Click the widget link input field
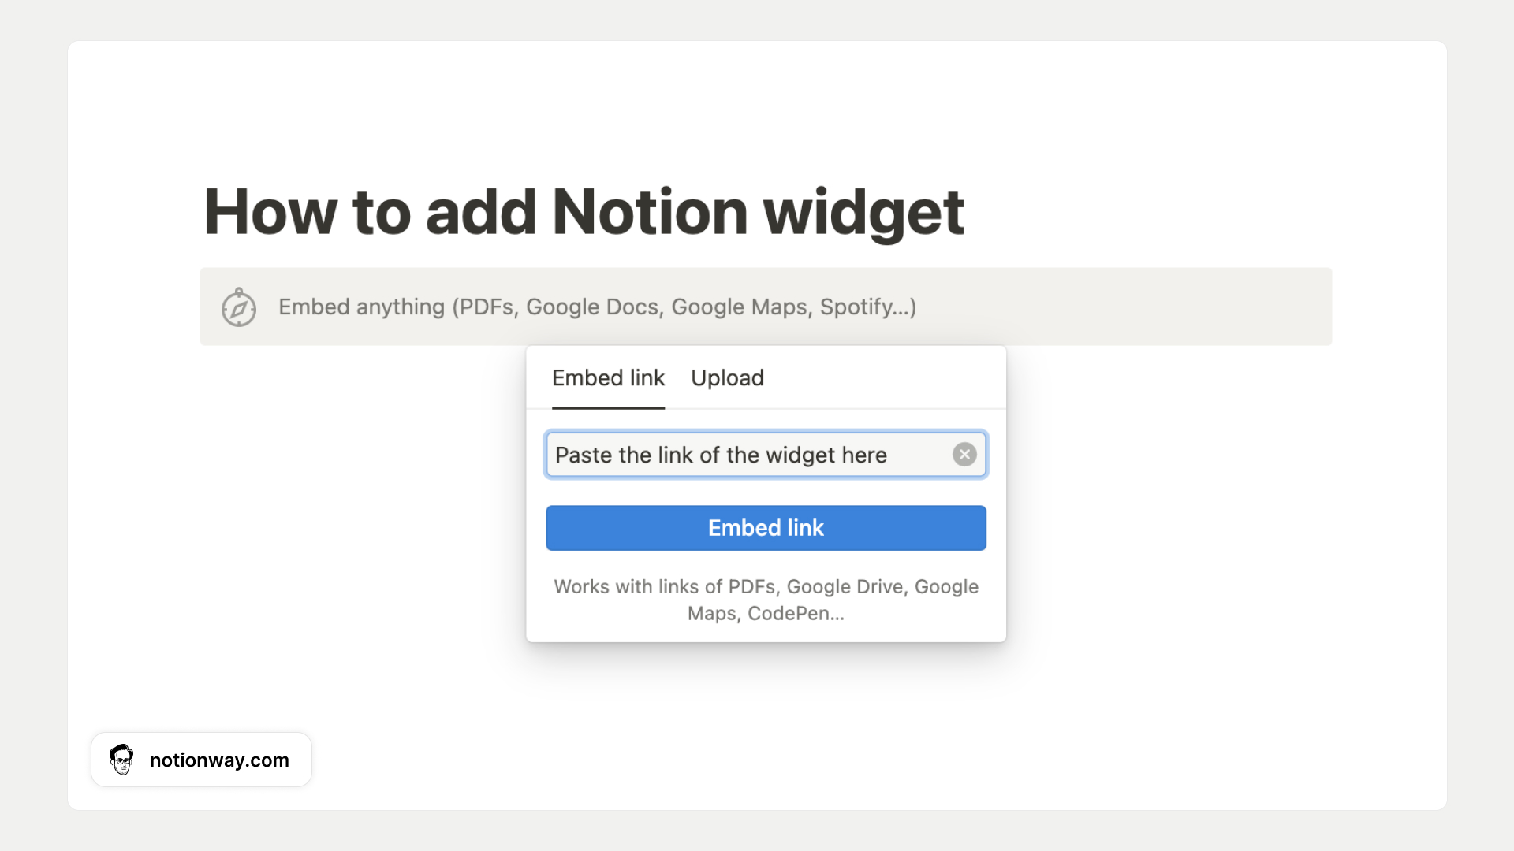The image size is (1514, 851). pyautogui.click(x=749, y=455)
